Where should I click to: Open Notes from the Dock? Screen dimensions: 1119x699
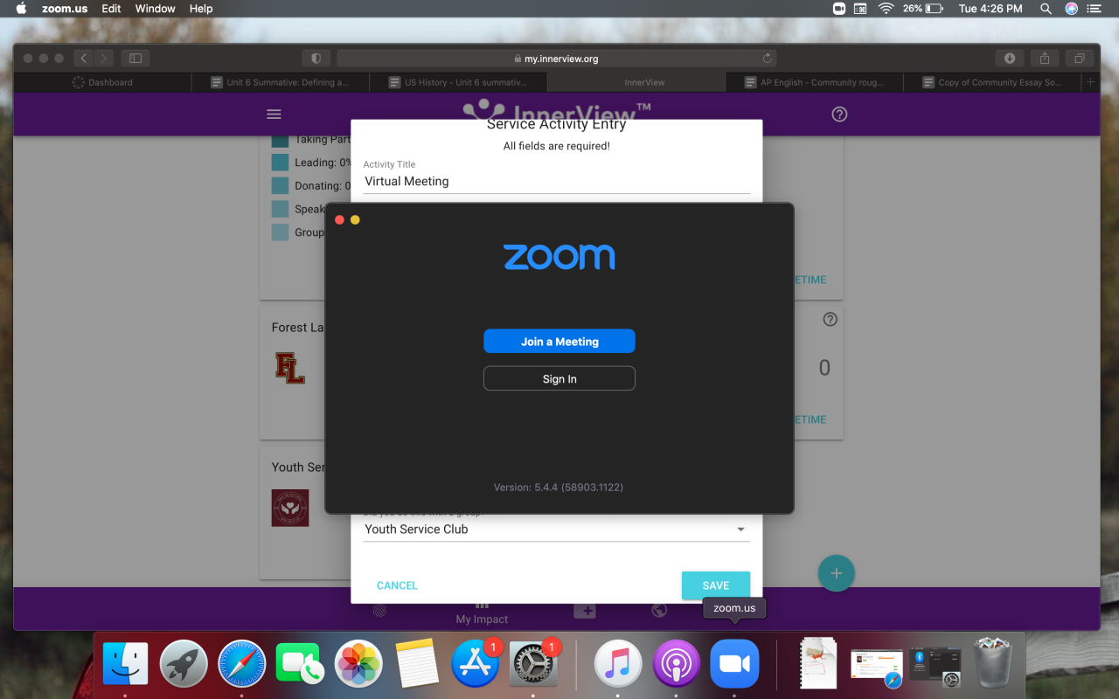(x=417, y=663)
